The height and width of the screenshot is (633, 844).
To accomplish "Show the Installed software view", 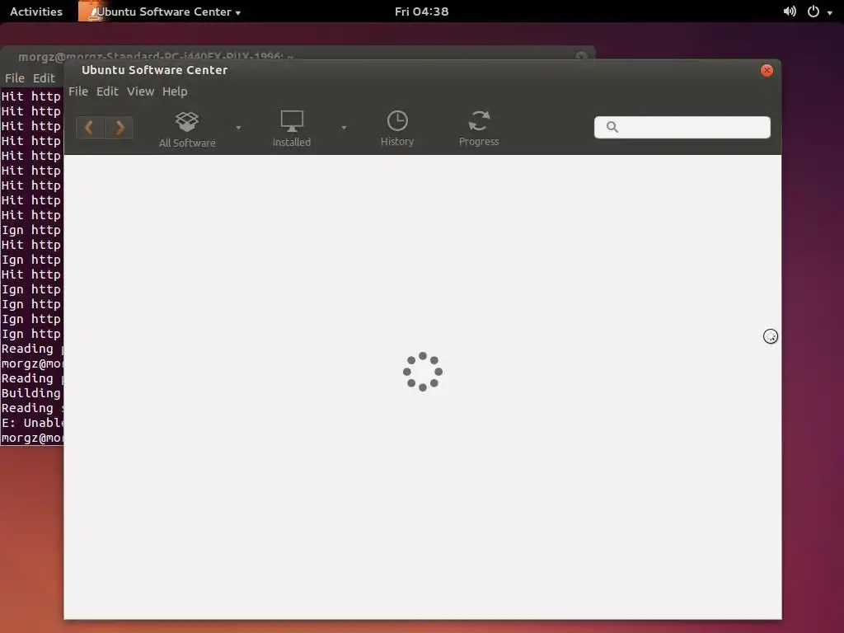I will tap(292, 129).
